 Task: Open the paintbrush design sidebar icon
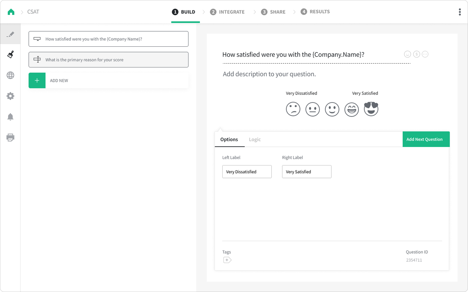click(10, 55)
